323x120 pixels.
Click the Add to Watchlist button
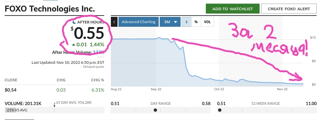(233, 9)
